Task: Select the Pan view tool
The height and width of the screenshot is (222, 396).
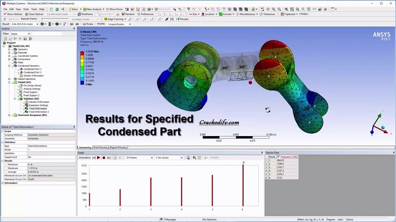Action: (268, 9)
